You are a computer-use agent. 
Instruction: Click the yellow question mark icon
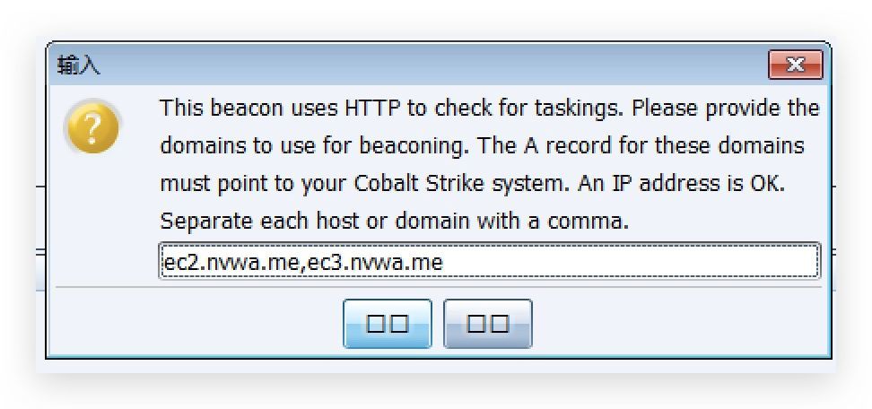93,127
